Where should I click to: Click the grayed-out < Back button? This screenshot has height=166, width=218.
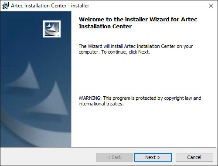tap(115, 157)
